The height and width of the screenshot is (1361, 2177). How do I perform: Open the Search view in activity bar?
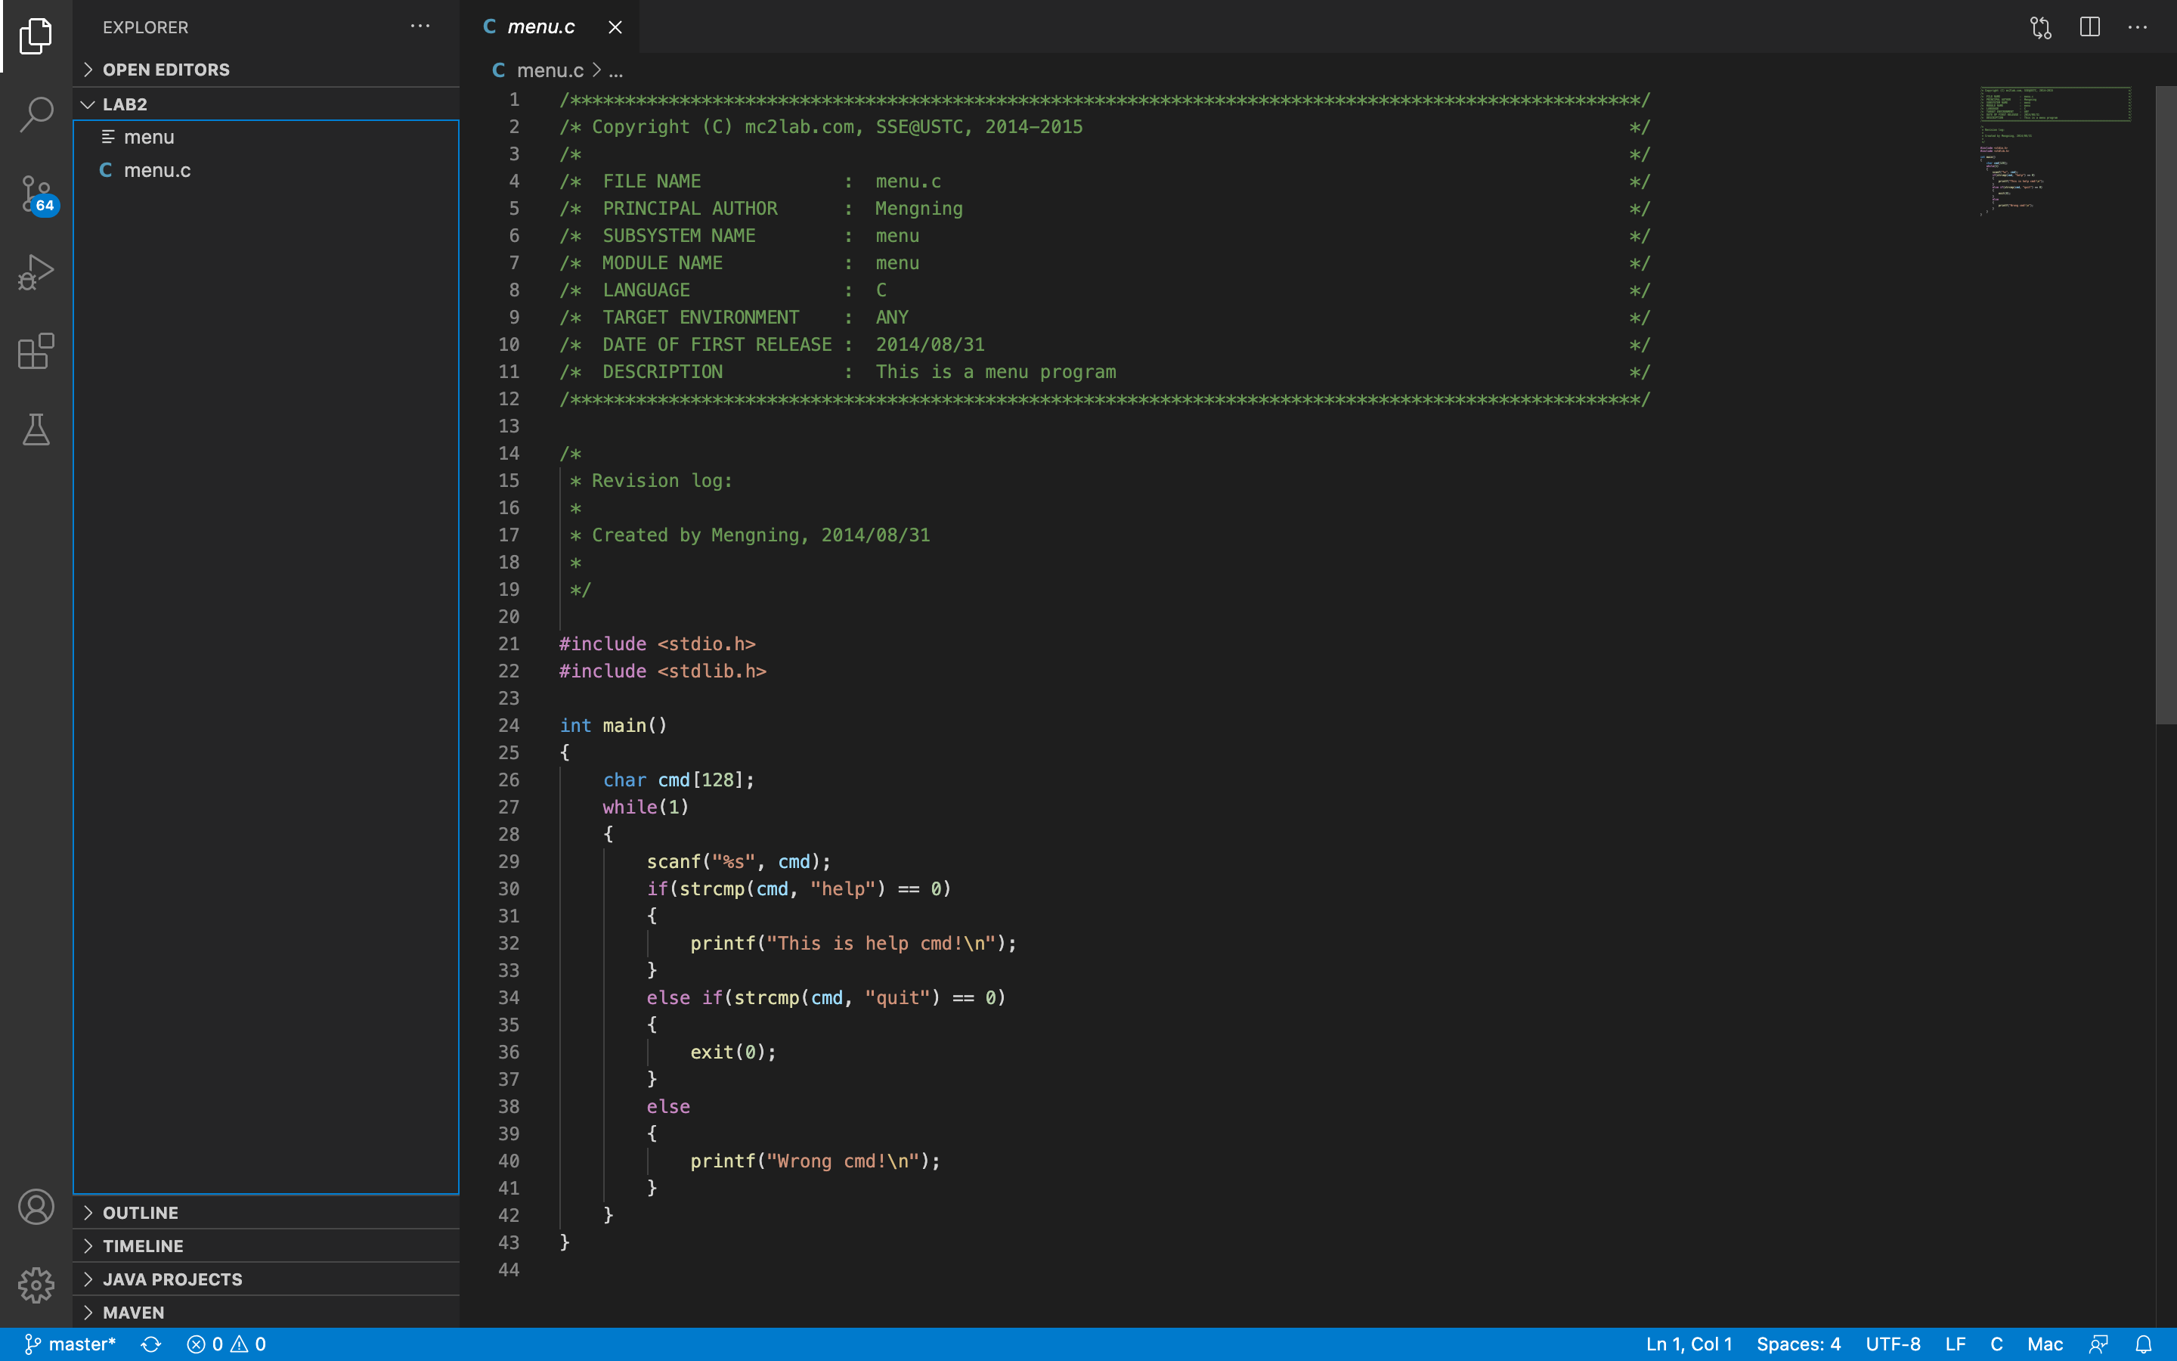36,114
